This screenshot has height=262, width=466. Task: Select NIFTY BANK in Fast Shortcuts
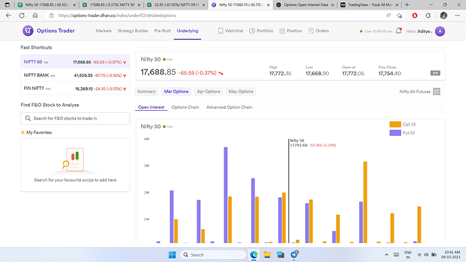coord(75,75)
